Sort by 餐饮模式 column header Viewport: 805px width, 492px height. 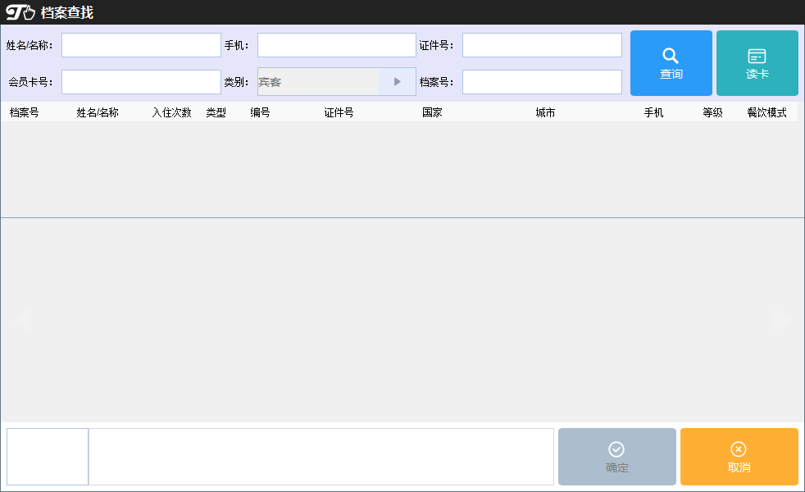click(767, 112)
